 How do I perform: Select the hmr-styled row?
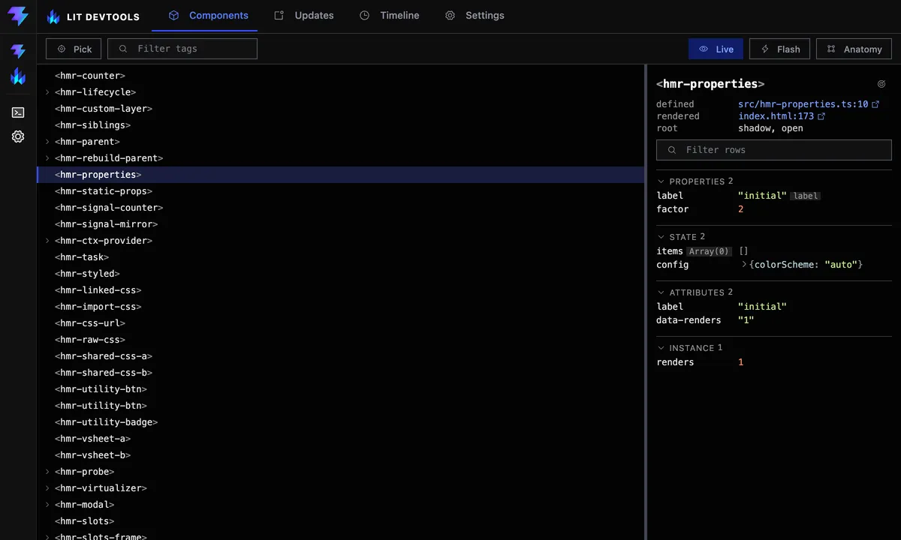point(341,274)
